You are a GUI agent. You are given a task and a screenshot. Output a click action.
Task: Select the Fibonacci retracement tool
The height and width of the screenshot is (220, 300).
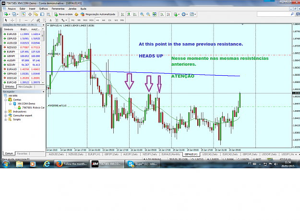tap(44, 20)
